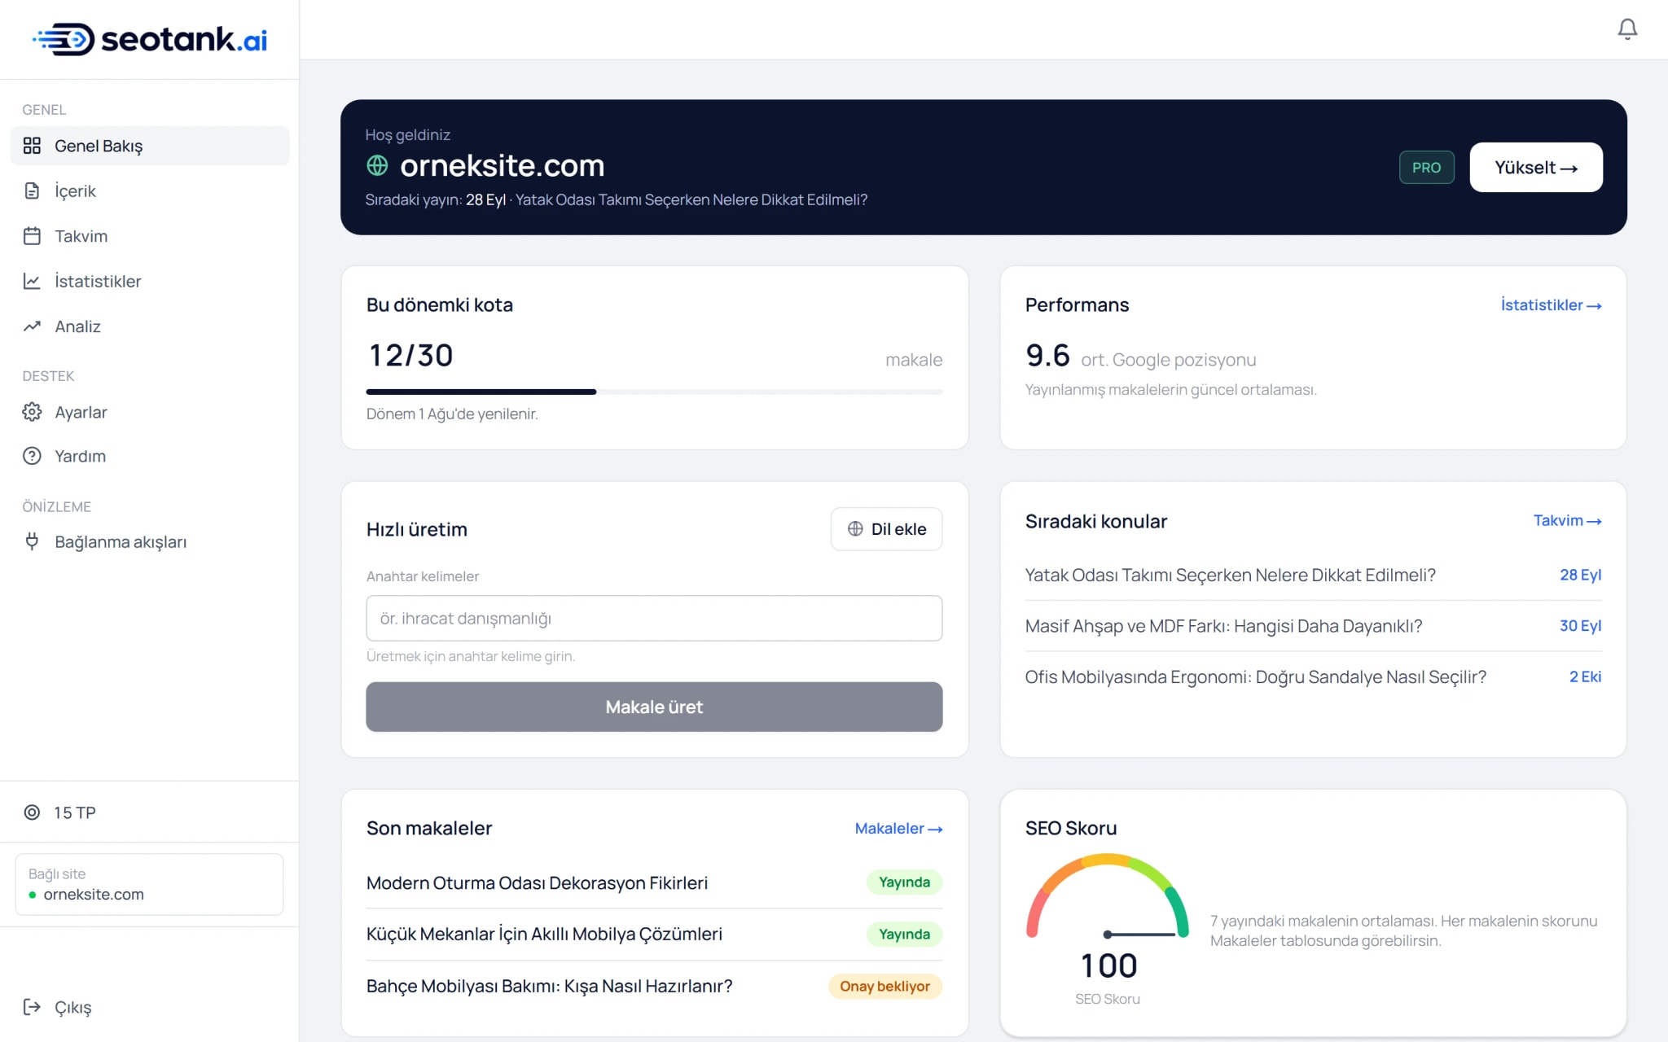
Task: Click the Dil ekle button label
Action: (x=898, y=529)
